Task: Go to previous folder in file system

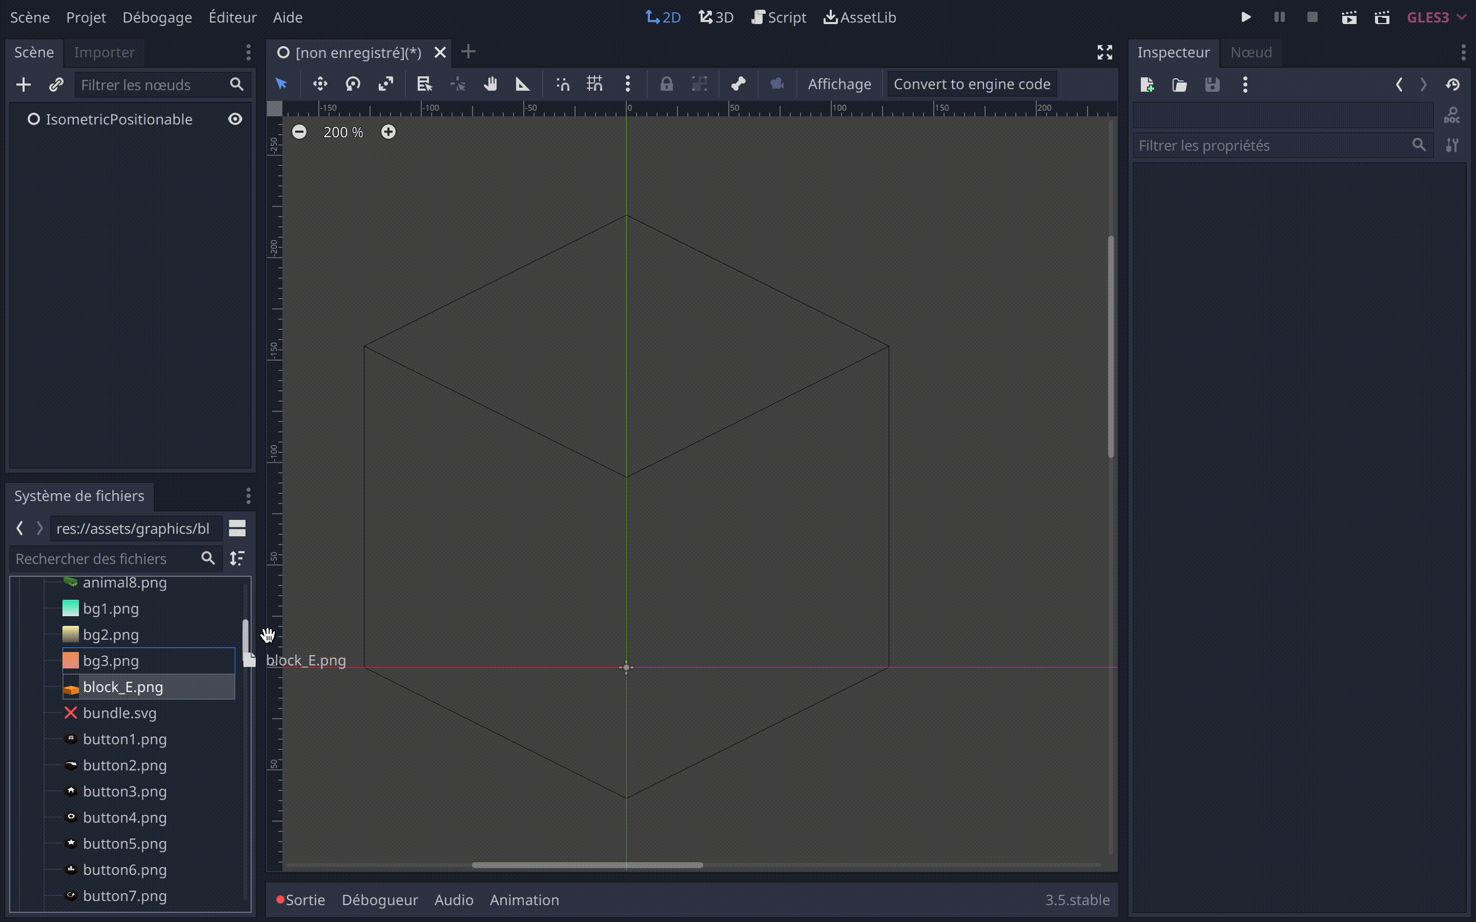Action: click(19, 528)
